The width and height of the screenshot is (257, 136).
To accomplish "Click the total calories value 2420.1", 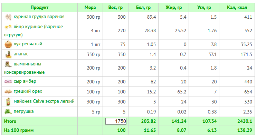I will pyautogui.click(x=245, y=121).
